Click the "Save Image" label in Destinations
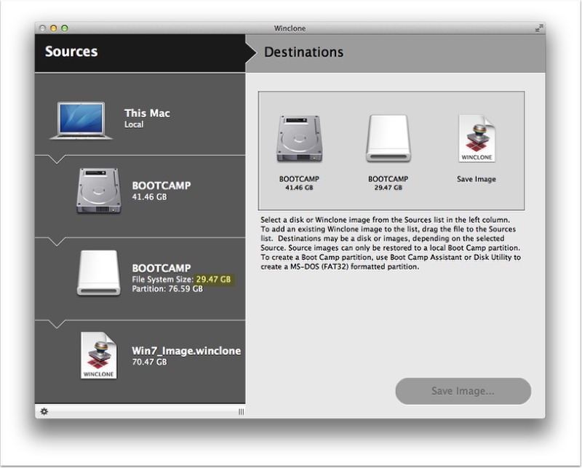Viewport: 582px width, 468px height. coord(477,179)
